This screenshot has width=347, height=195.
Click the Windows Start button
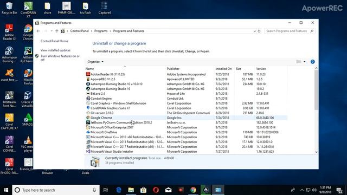6,190
